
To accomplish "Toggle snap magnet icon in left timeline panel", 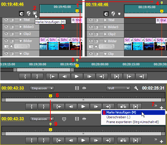I will pyautogui.click(x=22, y=14).
